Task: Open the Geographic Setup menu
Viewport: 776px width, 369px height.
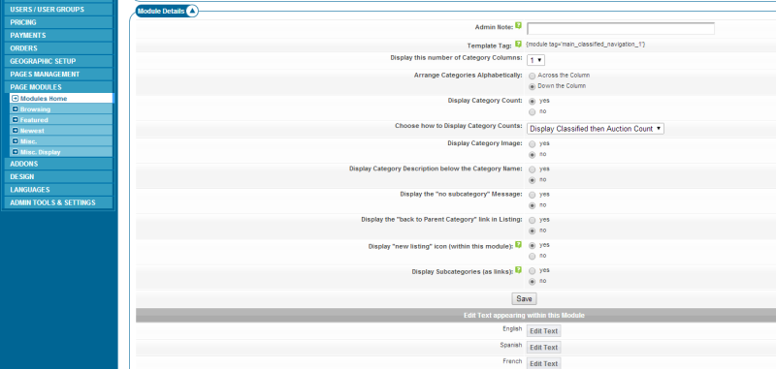Action: coord(57,61)
